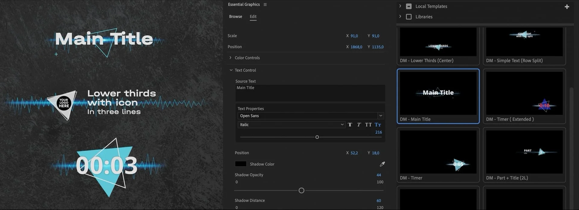
Task: Switch to the Browse tab
Action: click(236, 17)
